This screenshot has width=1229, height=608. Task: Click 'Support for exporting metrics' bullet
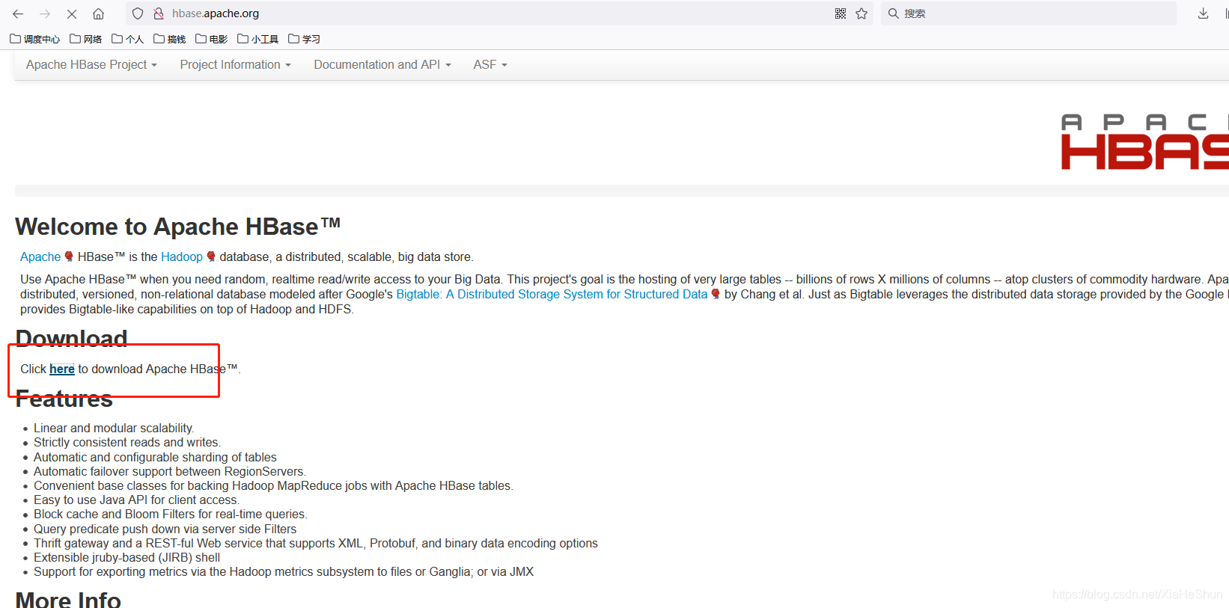coord(284,571)
